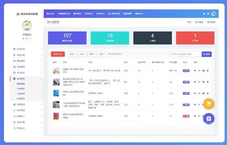Open the blue floating clipboard button
227x145 pixels.
coord(209,119)
